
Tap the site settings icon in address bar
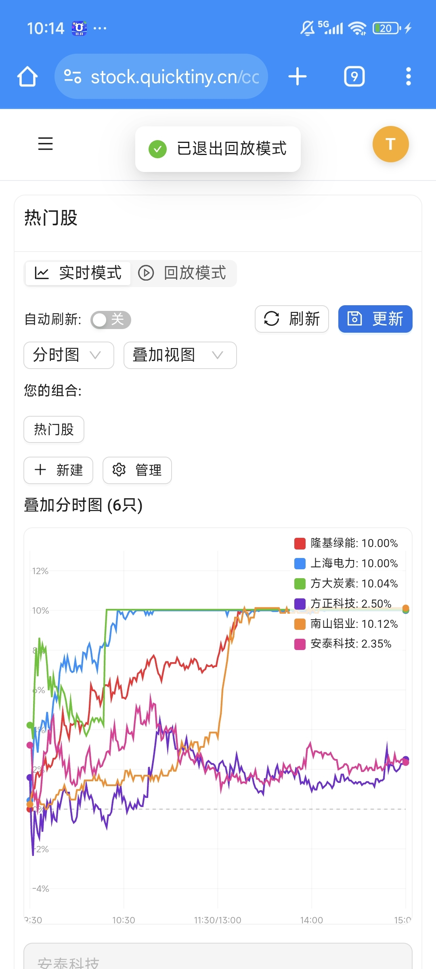(x=73, y=77)
